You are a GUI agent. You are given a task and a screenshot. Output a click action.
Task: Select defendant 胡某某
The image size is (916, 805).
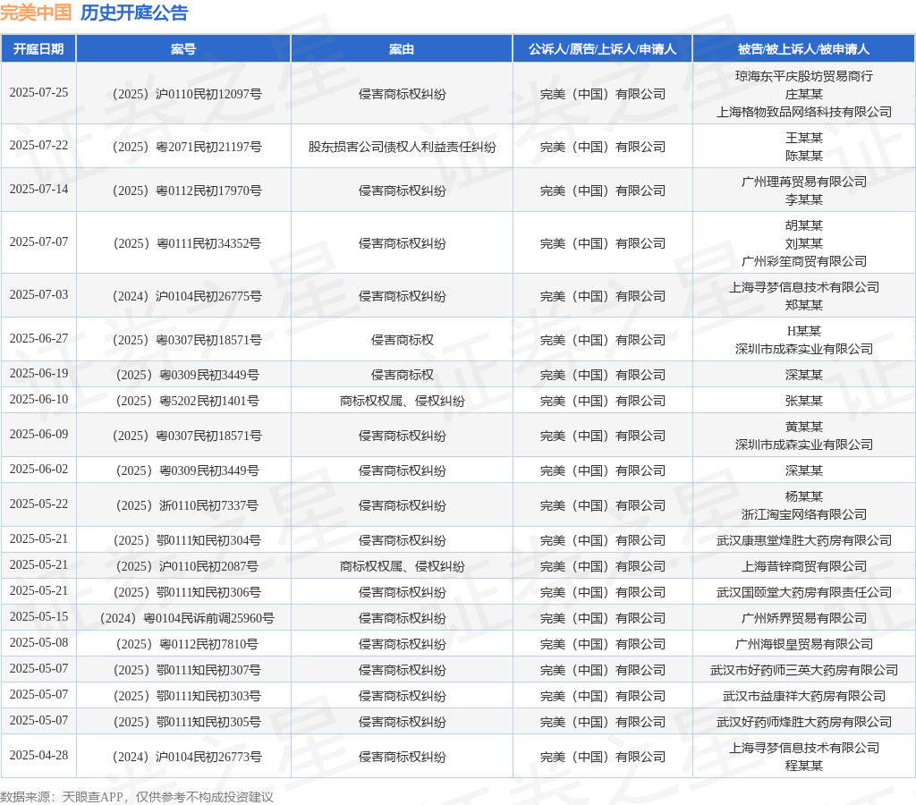click(x=804, y=225)
